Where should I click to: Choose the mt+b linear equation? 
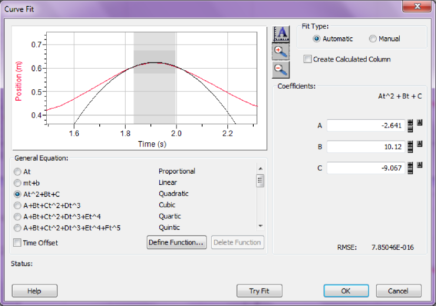pos(17,183)
